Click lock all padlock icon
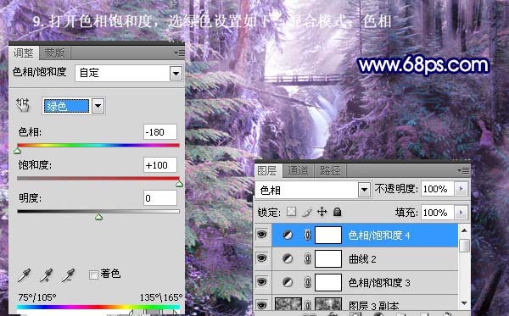 [x=338, y=212]
